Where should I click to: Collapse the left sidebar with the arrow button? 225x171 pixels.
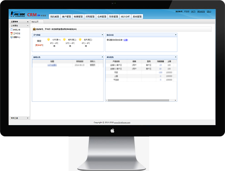point(28,22)
